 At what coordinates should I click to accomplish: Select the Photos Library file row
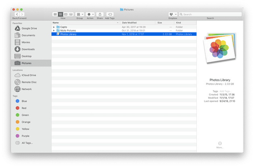click(124, 34)
